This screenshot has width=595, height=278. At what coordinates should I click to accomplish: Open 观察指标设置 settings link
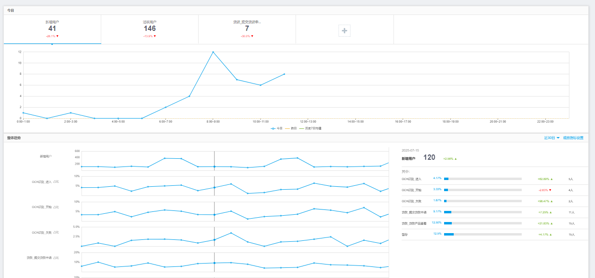573,138
